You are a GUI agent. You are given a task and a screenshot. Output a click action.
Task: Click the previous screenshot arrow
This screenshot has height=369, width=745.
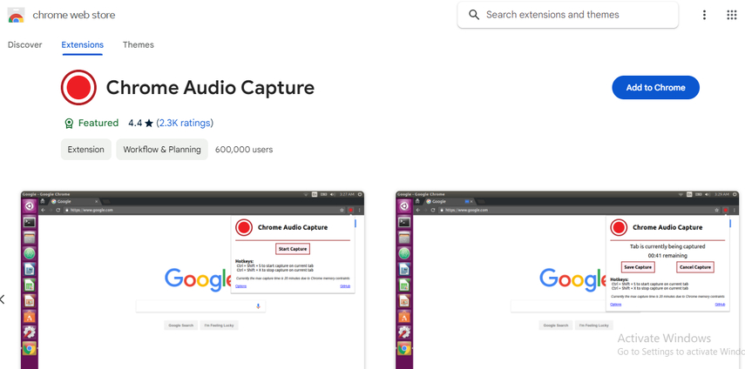click(x=3, y=299)
